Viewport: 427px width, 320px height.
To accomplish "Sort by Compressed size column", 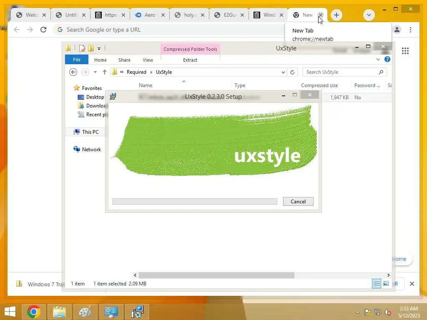I will point(319,85).
